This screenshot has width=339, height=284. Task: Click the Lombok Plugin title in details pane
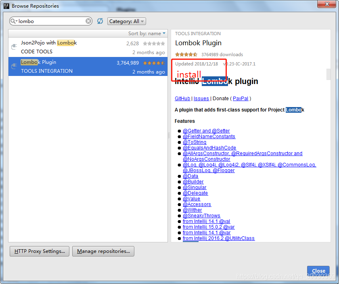point(198,43)
